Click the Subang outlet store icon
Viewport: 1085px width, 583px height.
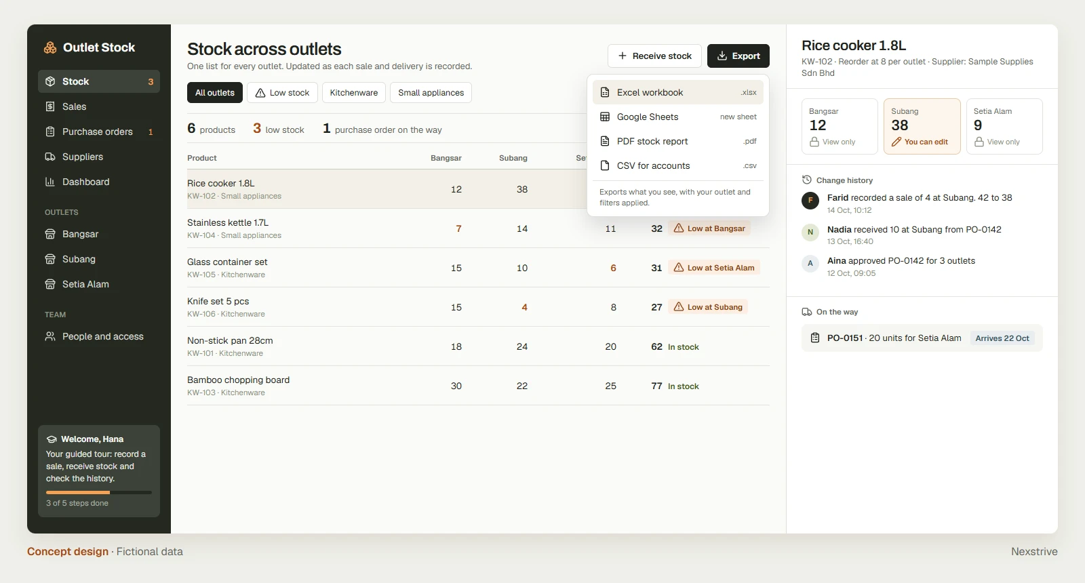coord(50,259)
